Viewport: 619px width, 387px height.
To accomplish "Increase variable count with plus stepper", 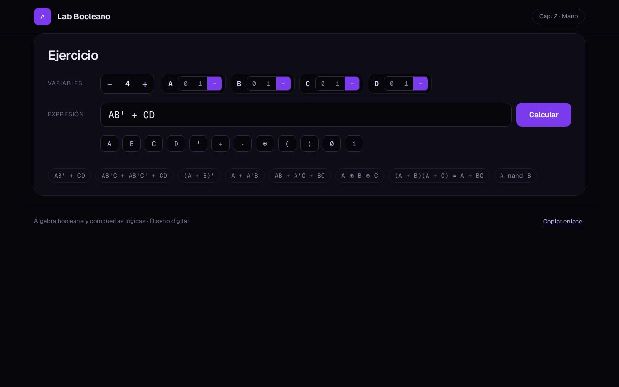I will (145, 84).
